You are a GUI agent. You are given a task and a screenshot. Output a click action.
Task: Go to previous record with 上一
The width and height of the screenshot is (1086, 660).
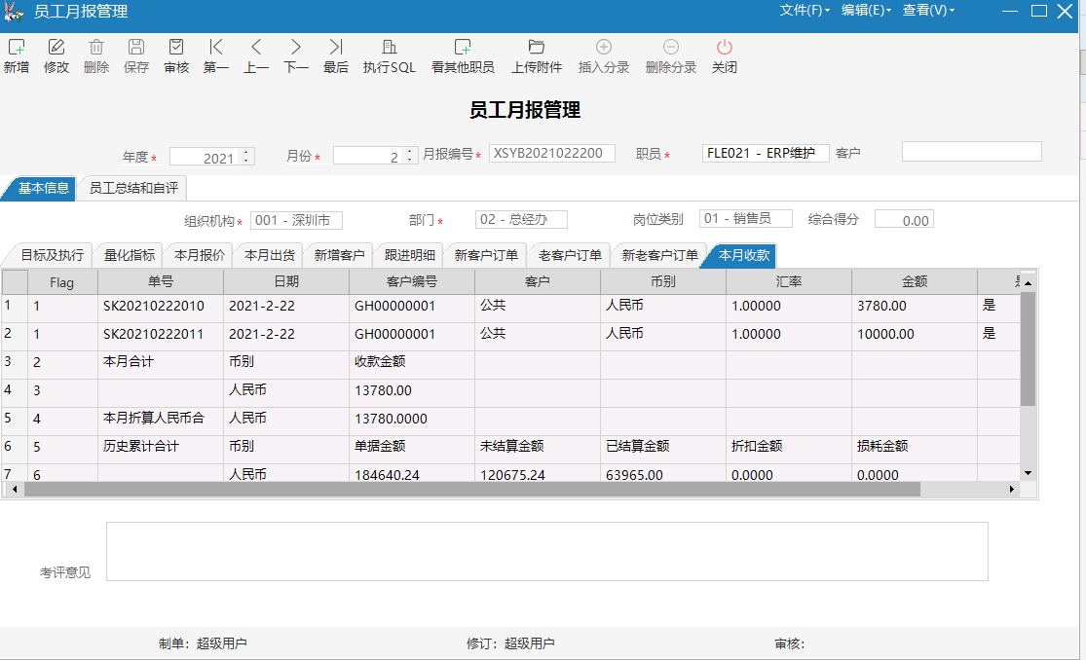click(256, 47)
